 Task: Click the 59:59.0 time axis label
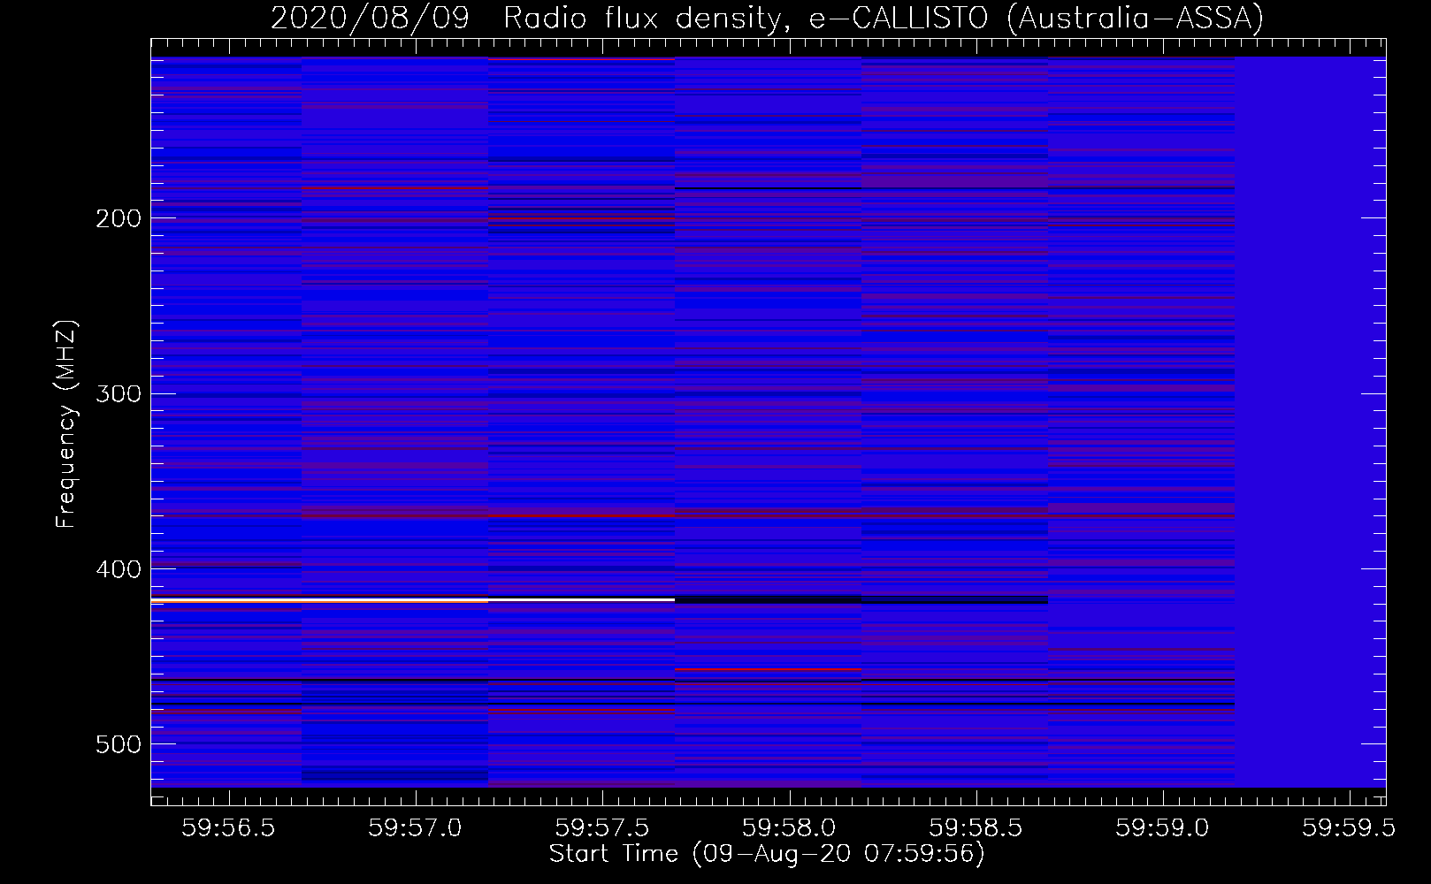[x=1162, y=828]
